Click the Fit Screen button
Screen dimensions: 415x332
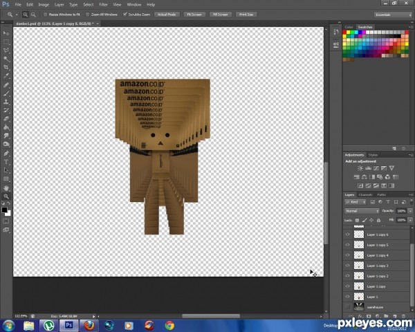194,15
